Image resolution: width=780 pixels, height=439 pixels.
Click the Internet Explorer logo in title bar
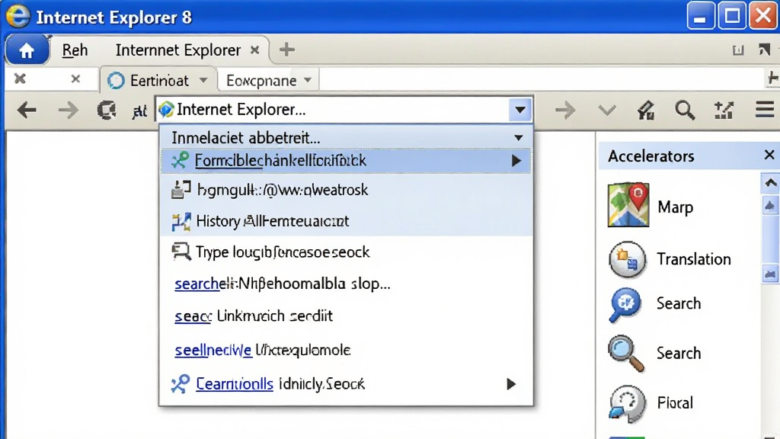18,16
